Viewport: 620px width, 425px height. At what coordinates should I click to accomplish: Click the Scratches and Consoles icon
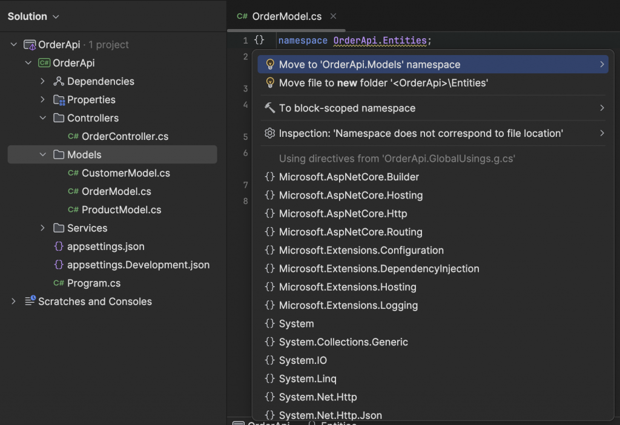click(30, 301)
